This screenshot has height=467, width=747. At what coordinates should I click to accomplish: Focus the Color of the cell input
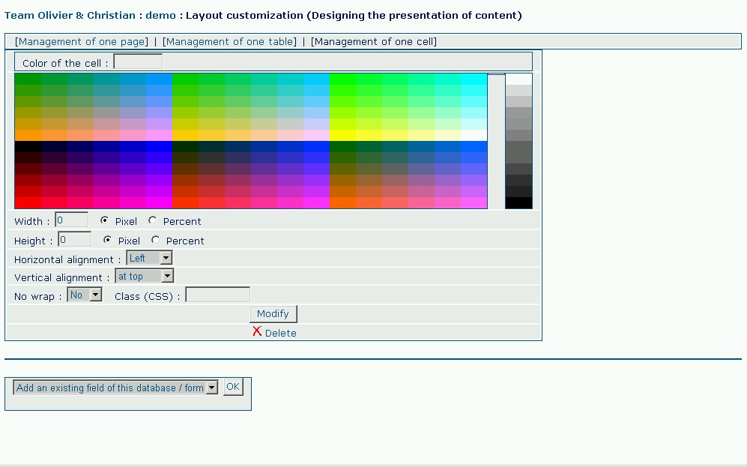[x=138, y=62]
